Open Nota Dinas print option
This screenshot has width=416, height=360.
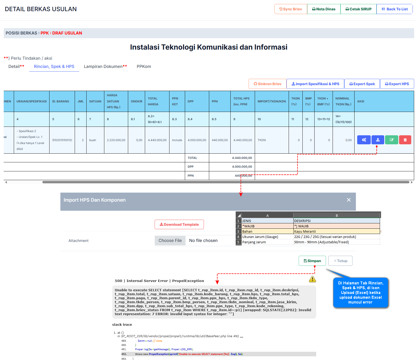click(x=324, y=9)
